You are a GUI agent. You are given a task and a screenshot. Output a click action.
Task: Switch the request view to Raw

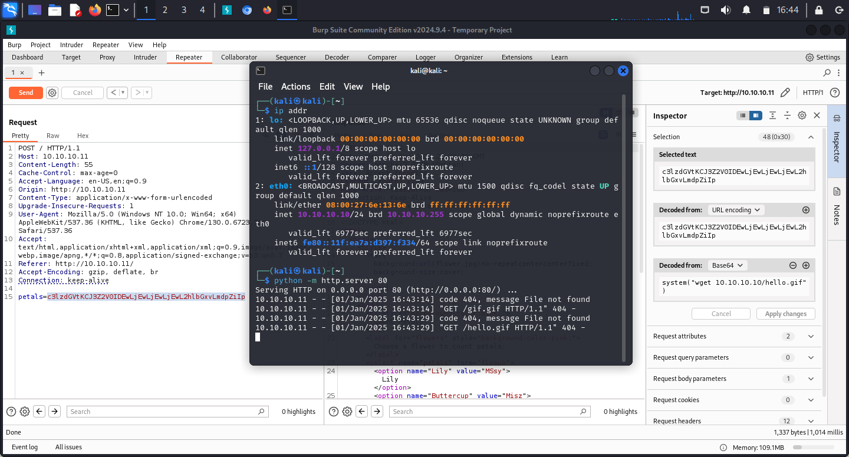click(x=53, y=136)
